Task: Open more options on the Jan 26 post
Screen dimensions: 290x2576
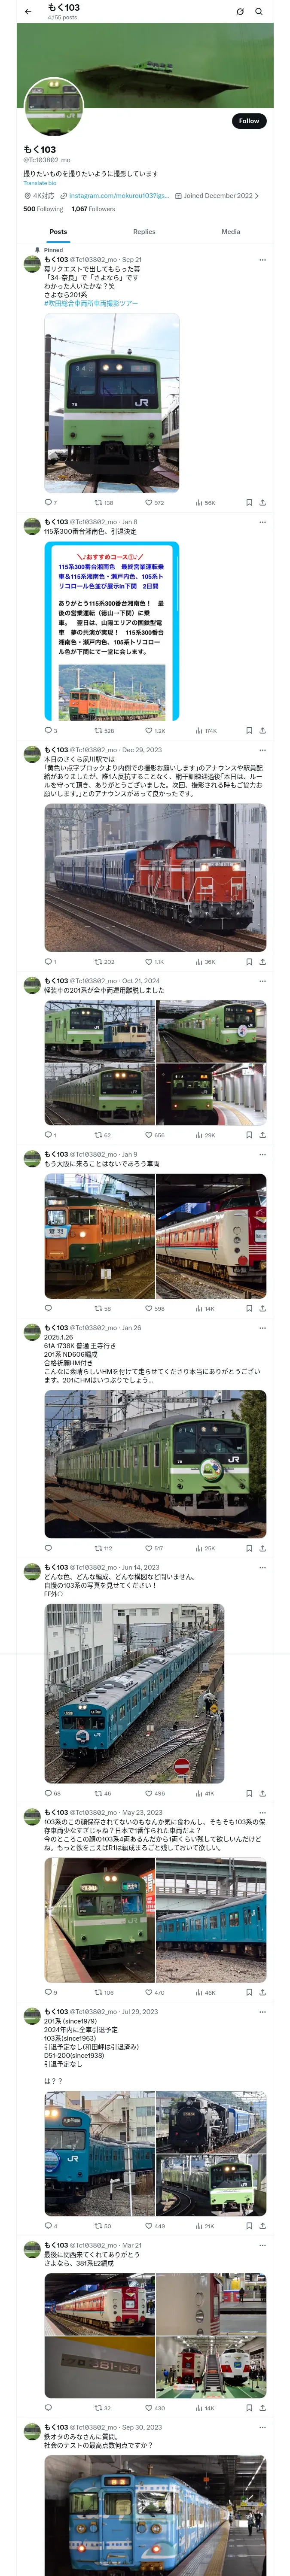Action: pyautogui.click(x=263, y=1328)
